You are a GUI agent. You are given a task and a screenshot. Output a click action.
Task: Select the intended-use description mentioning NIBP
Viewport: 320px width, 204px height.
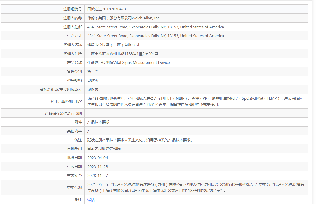pos(195,101)
